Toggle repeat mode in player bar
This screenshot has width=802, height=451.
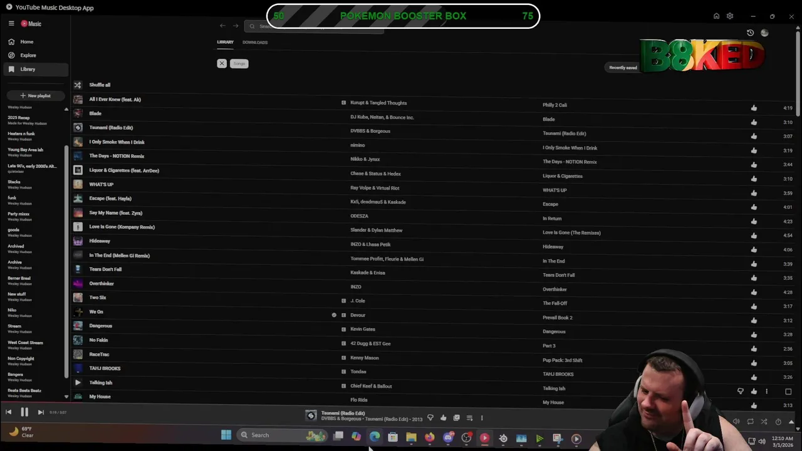[750, 422]
